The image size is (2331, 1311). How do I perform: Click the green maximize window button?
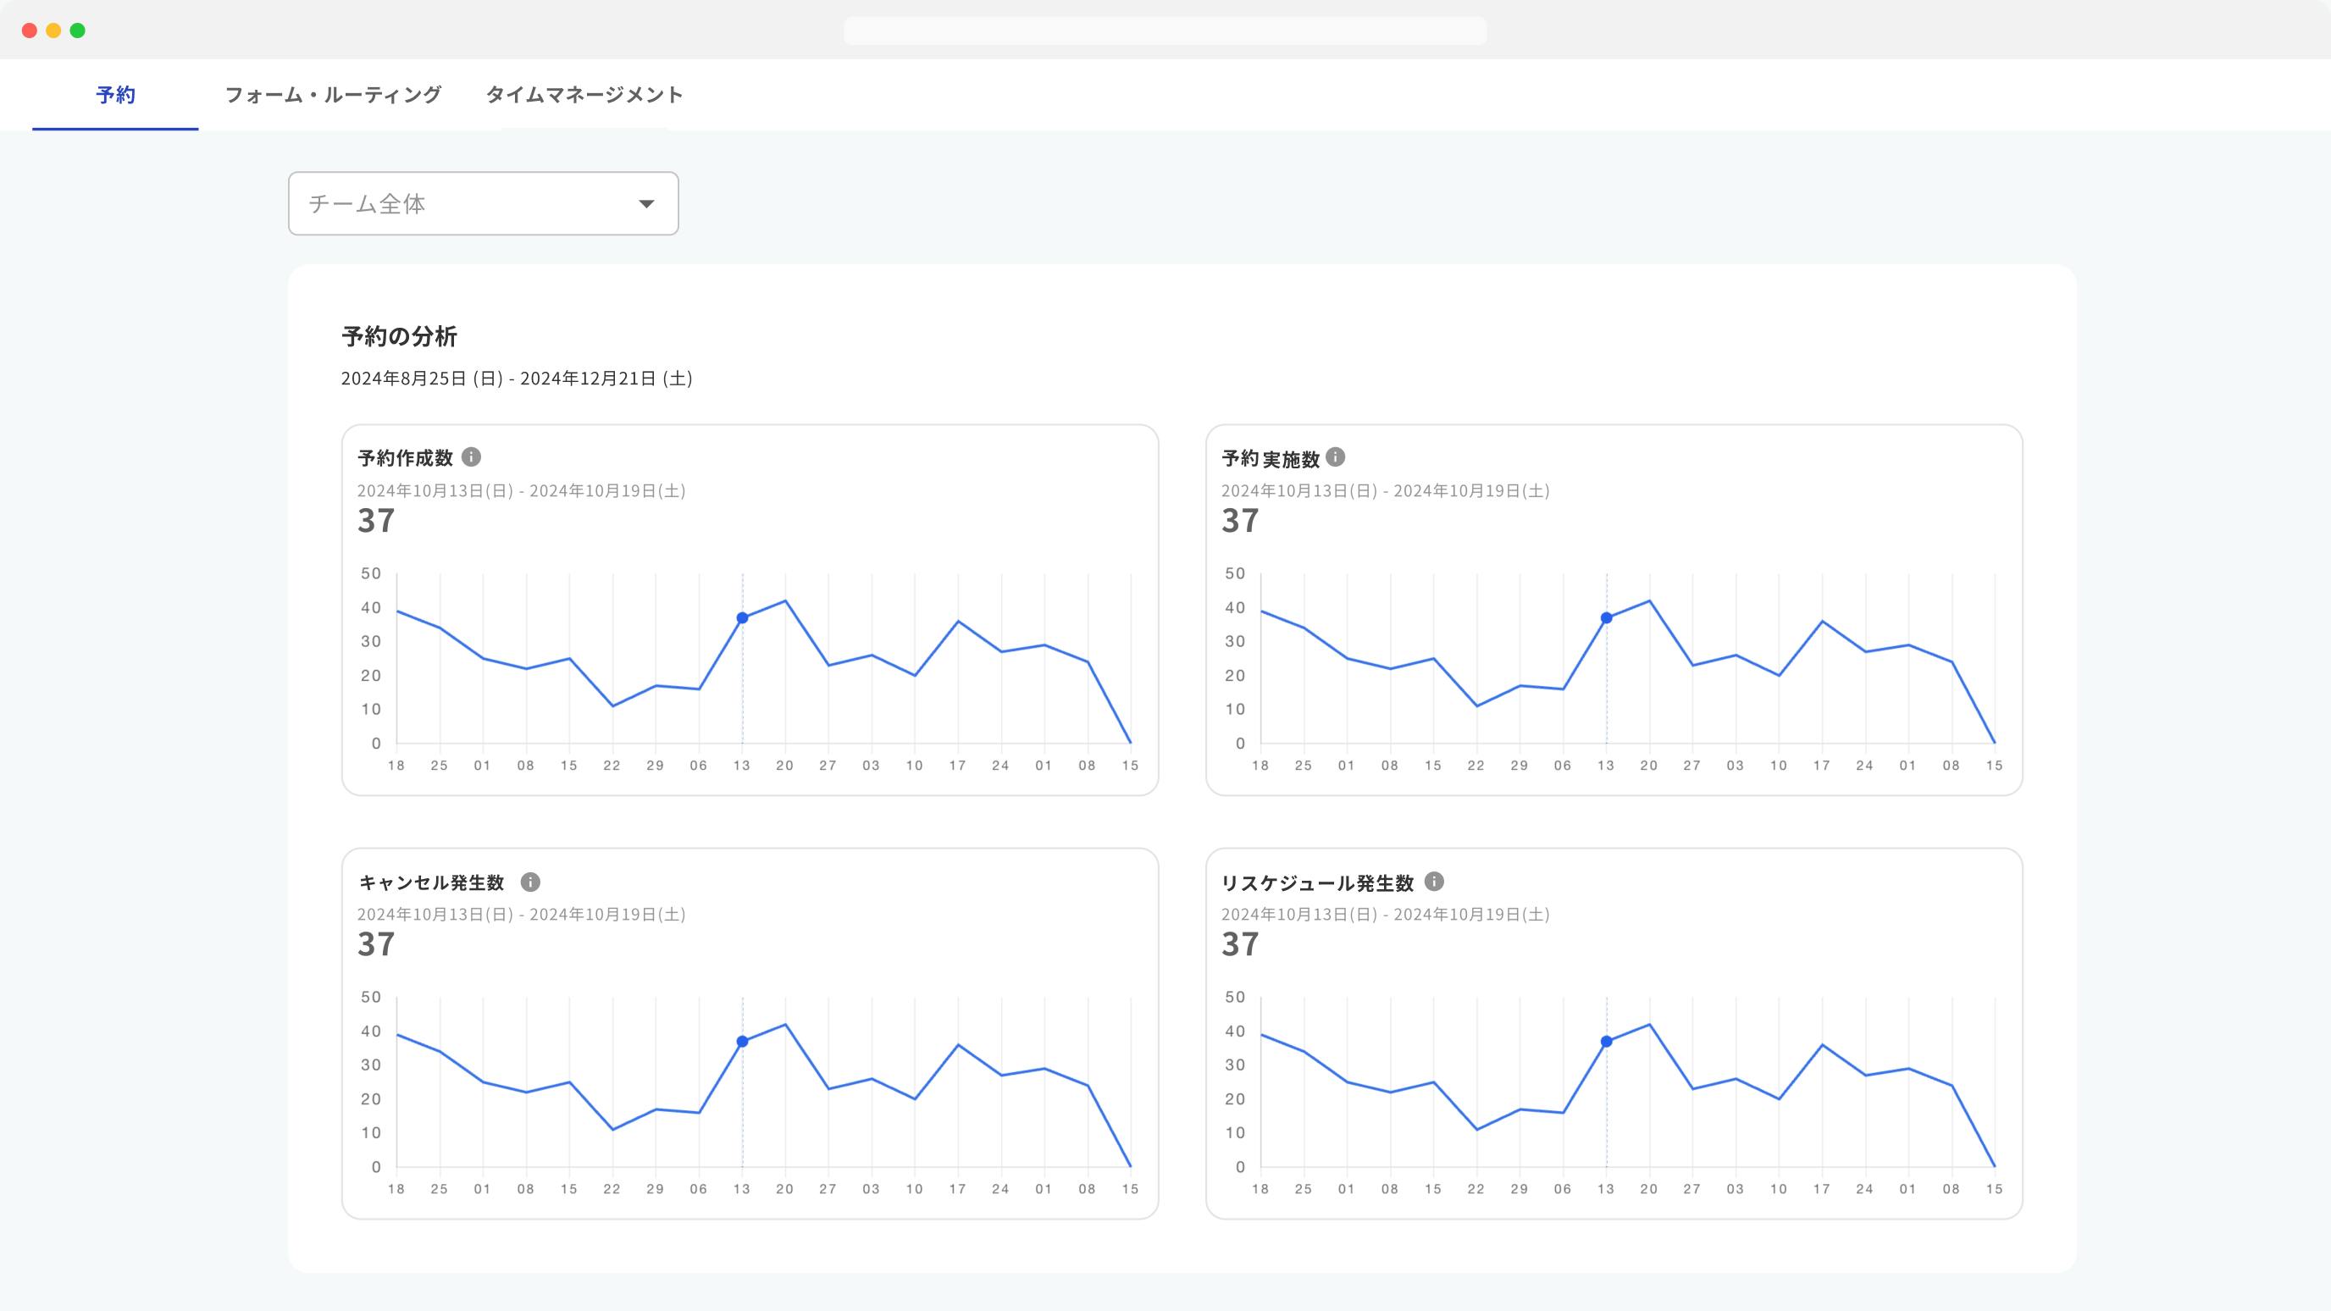(x=78, y=30)
